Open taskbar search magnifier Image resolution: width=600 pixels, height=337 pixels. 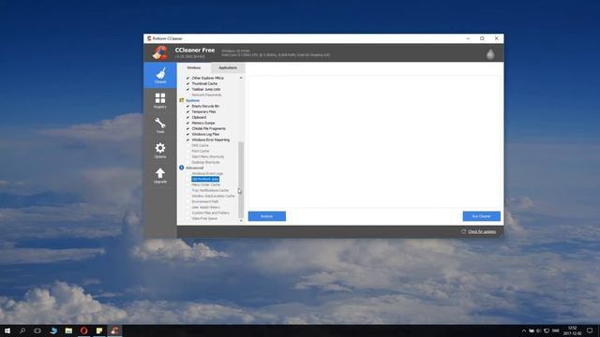click(x=22, y=330)
